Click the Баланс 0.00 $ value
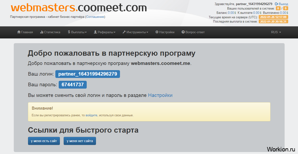Image resolution: width=298 pixels, height=154 pixels. point(232,13)
